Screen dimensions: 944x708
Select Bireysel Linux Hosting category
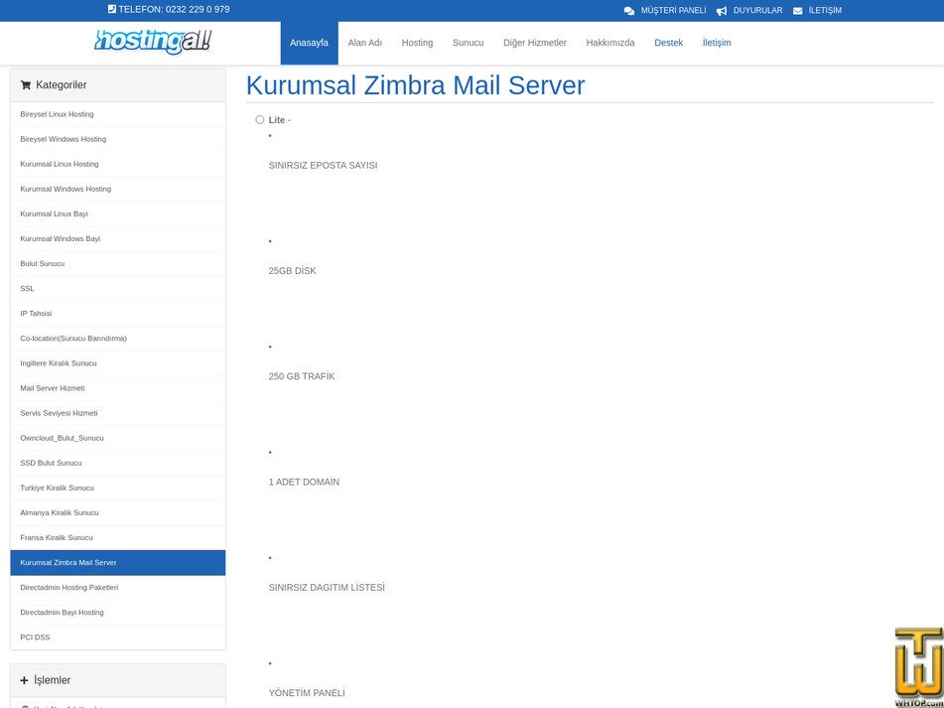pyautogui.click(x=118, y=114)
